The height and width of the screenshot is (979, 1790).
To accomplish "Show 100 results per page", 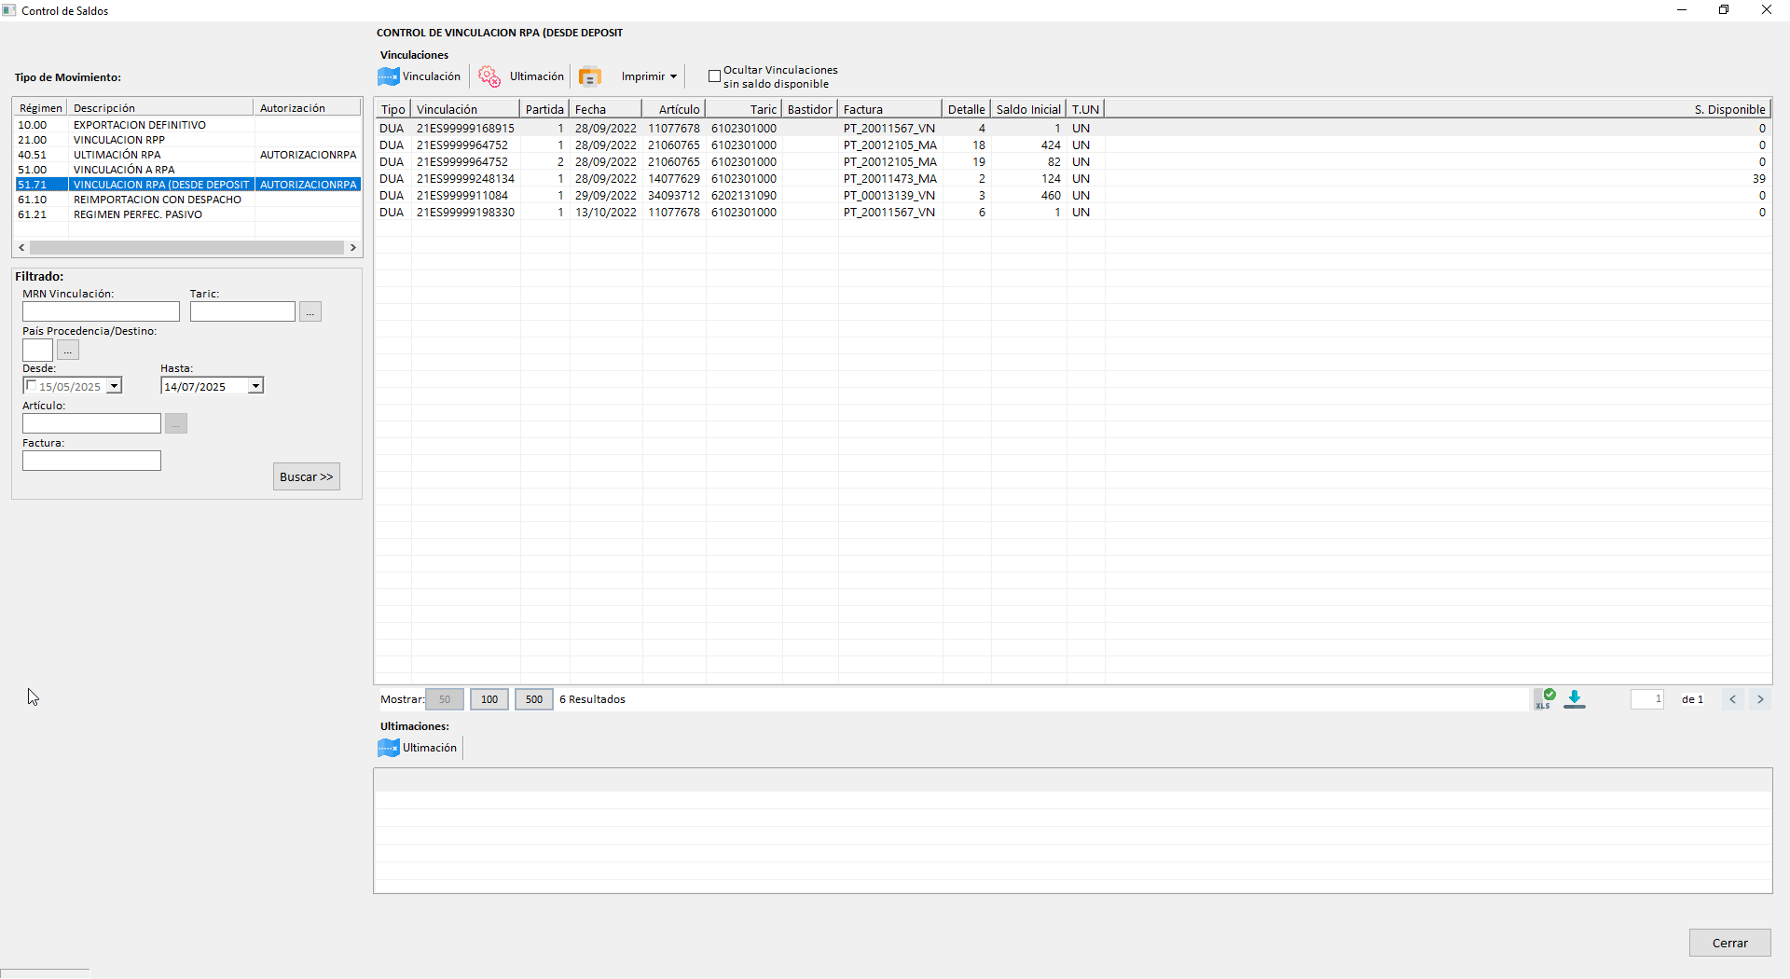I will point(489,699).
